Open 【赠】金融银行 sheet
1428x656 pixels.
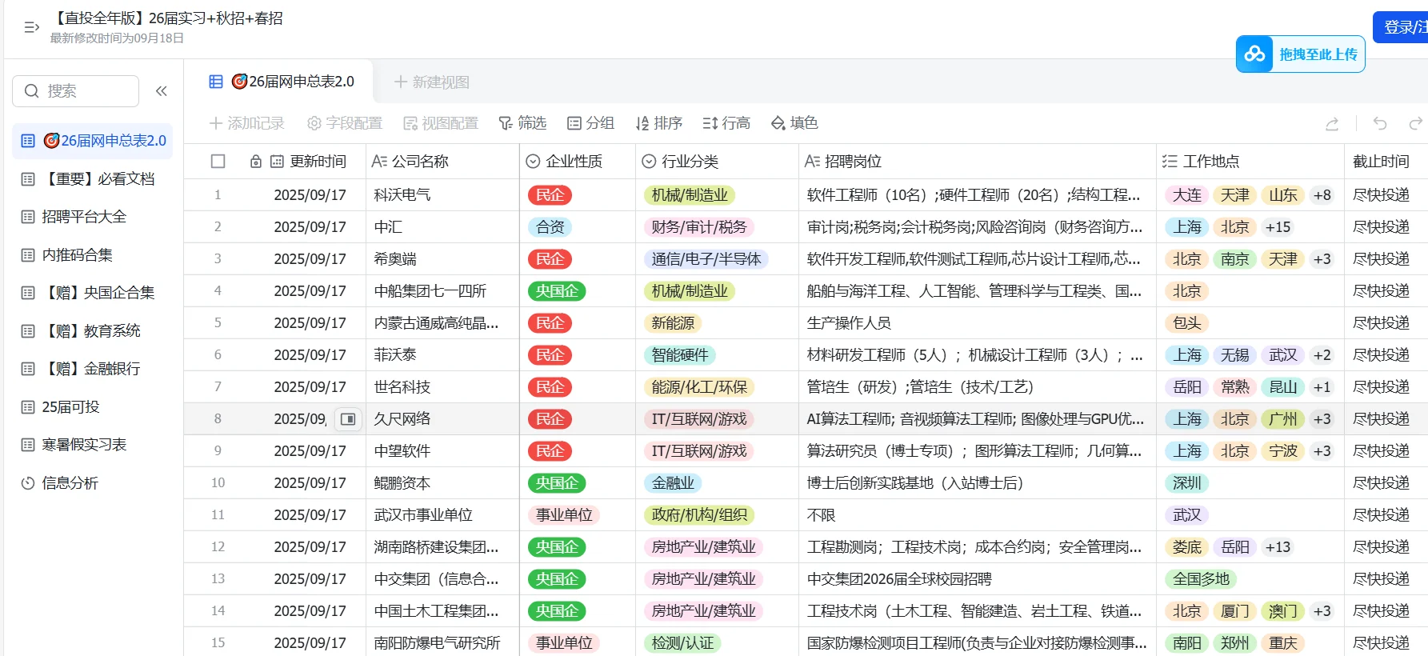pyautogui.click(x=93, y=369)
